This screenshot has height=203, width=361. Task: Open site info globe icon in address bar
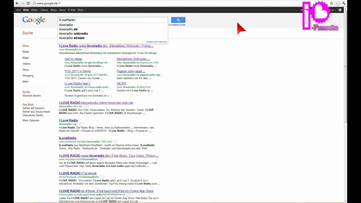point(34,3)
